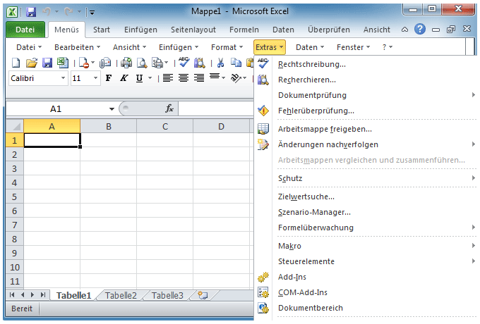
Task: Click into the formula bar input
Action: [x=216, y=108]
